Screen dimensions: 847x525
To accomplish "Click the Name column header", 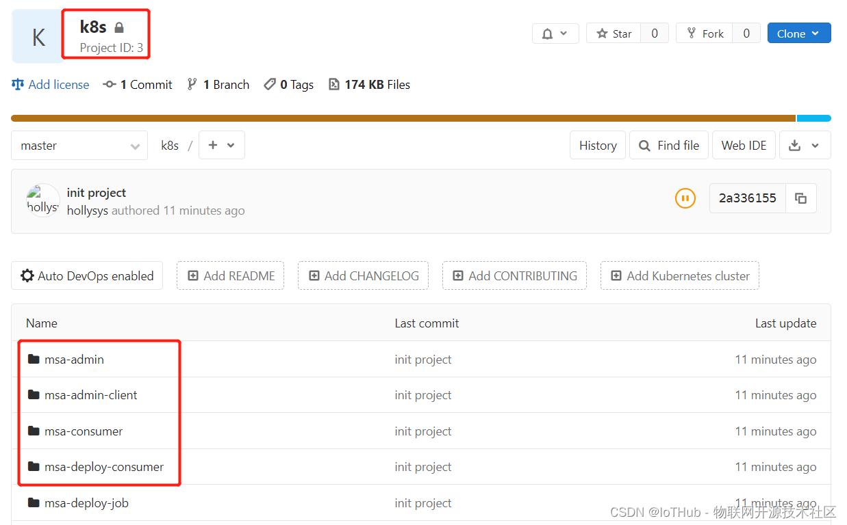I will point(42,323).
